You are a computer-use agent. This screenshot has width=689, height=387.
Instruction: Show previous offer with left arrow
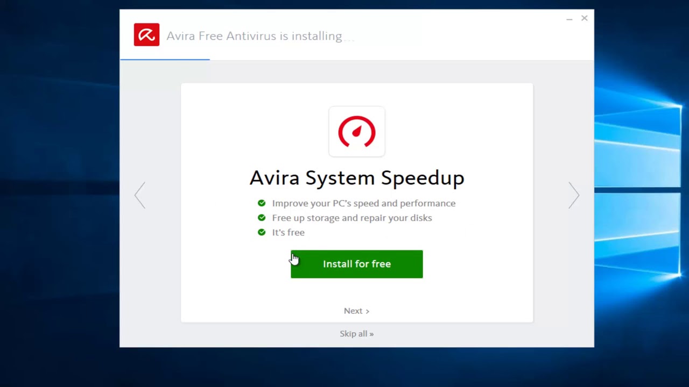[x=140, y=195]
